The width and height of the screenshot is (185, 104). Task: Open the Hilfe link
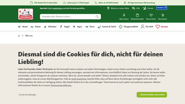coord(136,8)
